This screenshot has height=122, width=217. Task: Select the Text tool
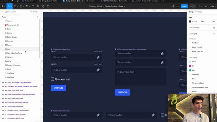click(33, 6)
